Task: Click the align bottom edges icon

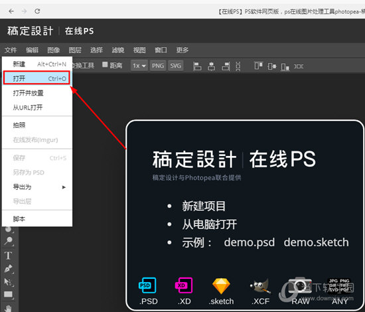Action: (285, 66)
